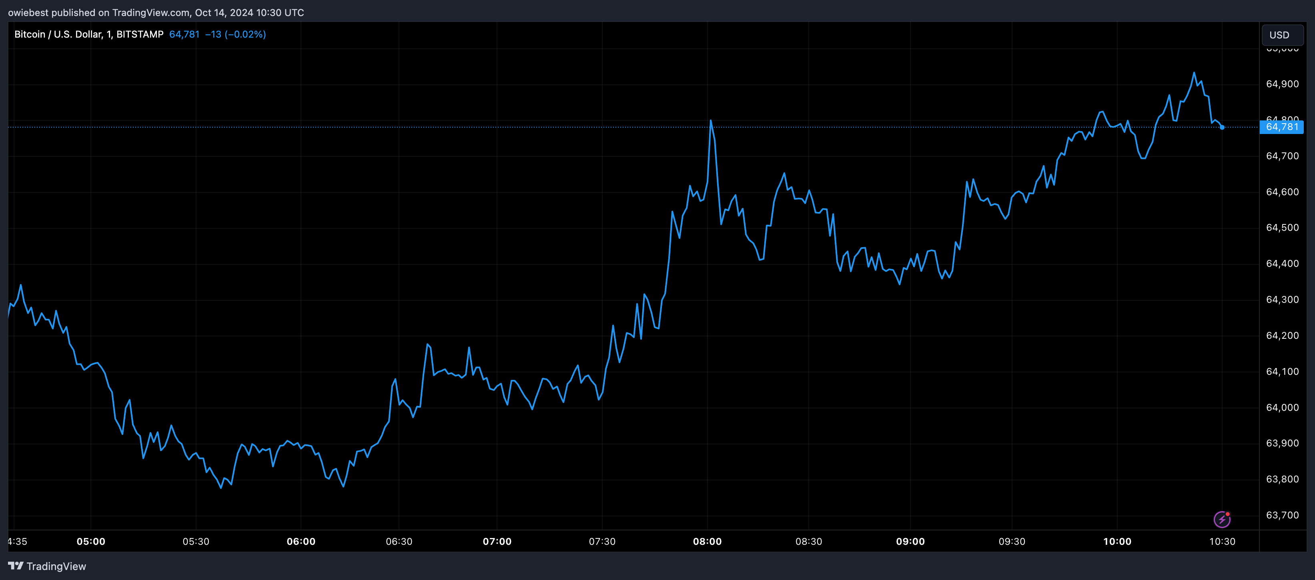This screenshot has width=1315, height=580.
Task: Click the 05:00 time axis label
Action: click(x=91, y=541)
